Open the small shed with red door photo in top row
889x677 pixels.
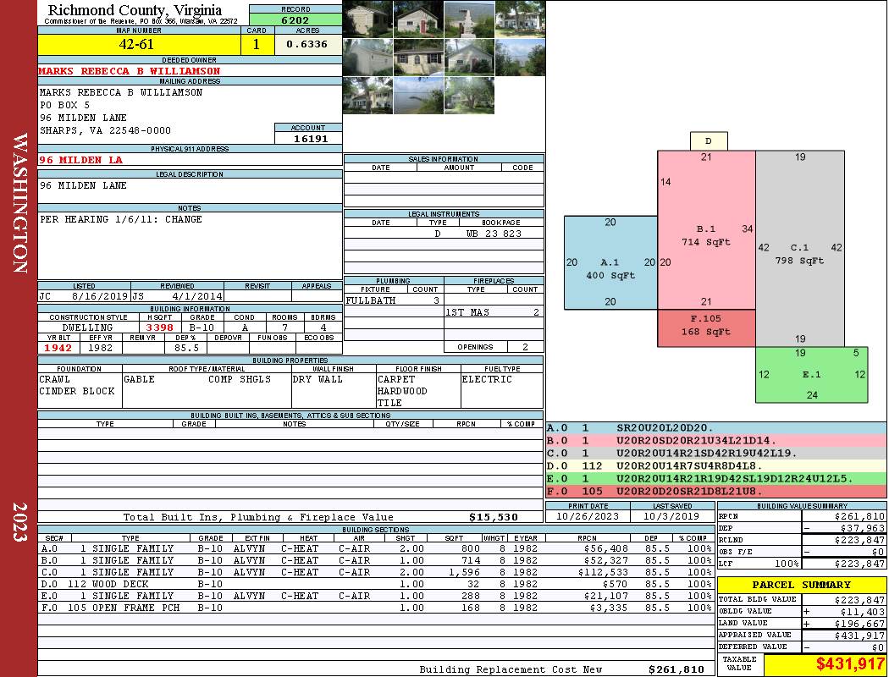tap(418, 19)
